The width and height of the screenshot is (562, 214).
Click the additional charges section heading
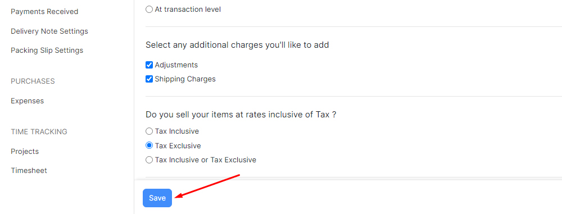point(237,45)
